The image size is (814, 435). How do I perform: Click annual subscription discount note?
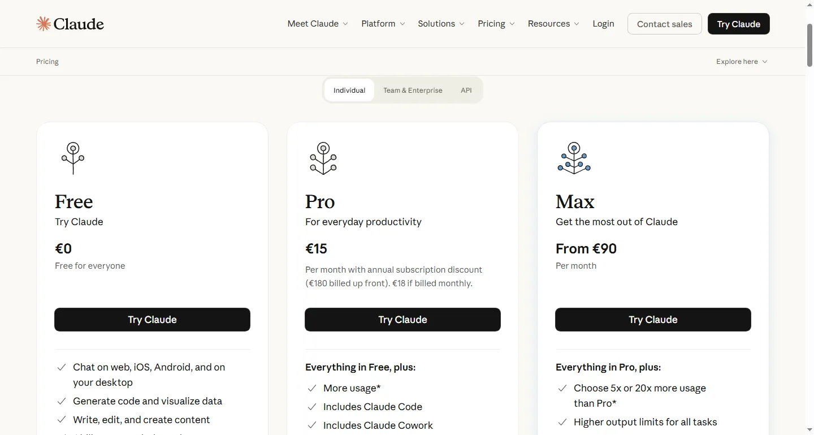pos(394,277)
